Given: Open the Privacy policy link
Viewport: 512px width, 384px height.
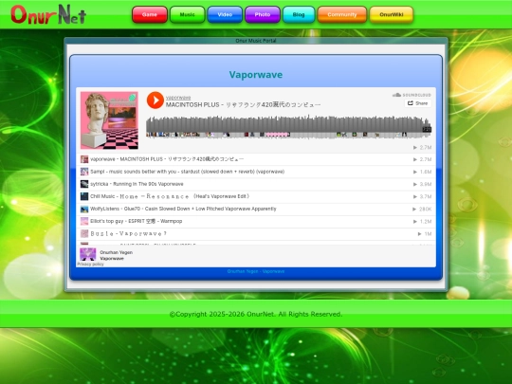Looking at the screenshot, I should pos(90,265).
